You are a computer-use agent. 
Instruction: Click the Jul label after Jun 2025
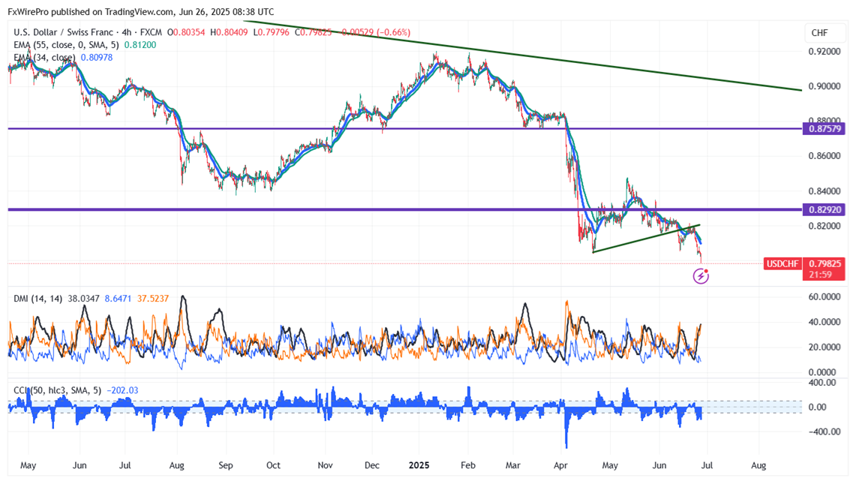pyautogui.click(x=708, y=465)
